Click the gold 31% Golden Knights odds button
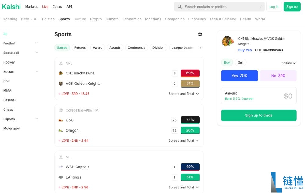305x193 pixels. tap(190, 84)
